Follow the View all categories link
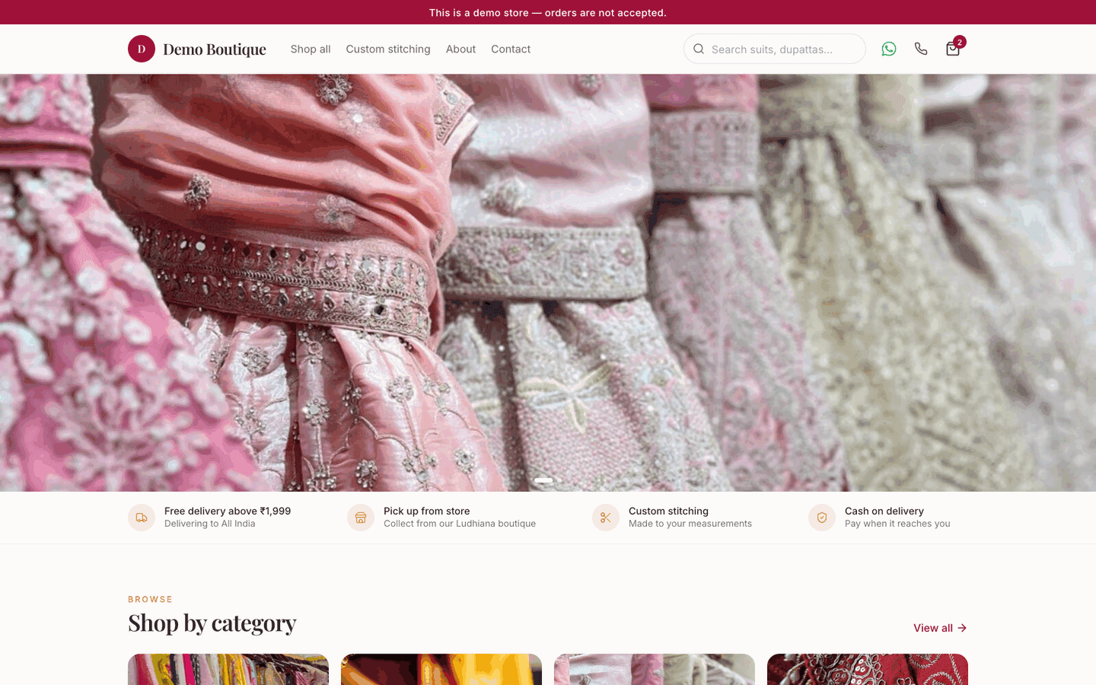 (x=940, y=628)
